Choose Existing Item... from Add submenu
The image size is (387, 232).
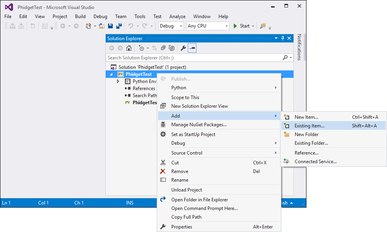(333, 126)
